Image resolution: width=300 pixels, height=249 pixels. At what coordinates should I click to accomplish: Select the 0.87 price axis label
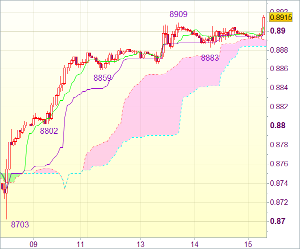pyautogui.click(x=277, y=221)
